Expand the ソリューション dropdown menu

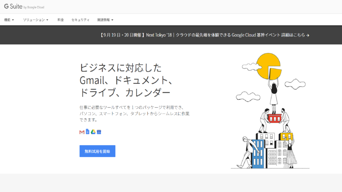(x=36, y=20)
